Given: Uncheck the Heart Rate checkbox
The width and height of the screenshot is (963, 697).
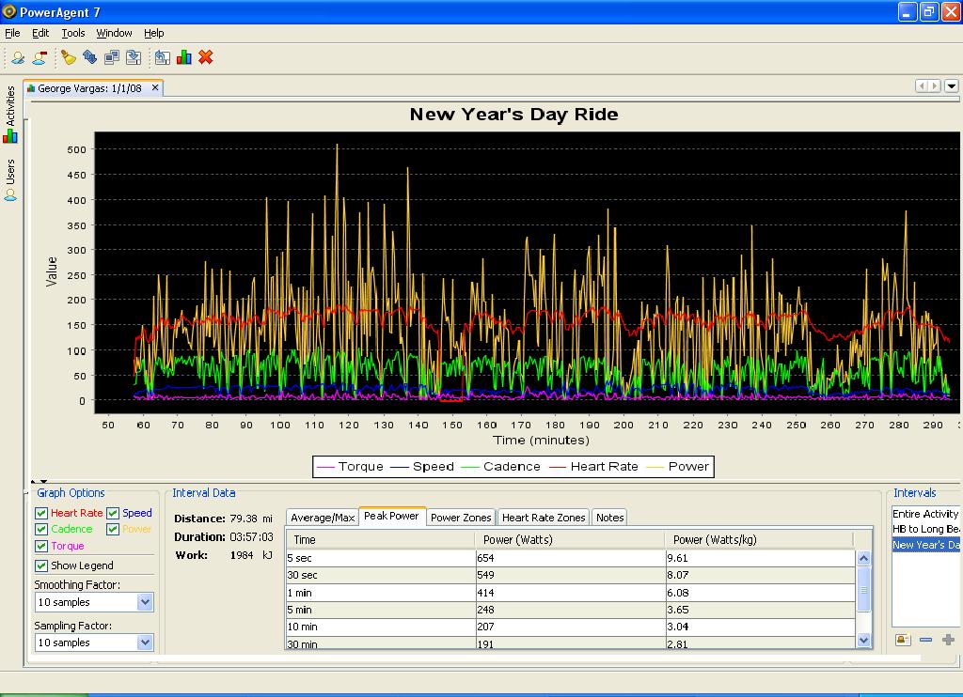Looking at the screenshot, I should coord(41,513).
